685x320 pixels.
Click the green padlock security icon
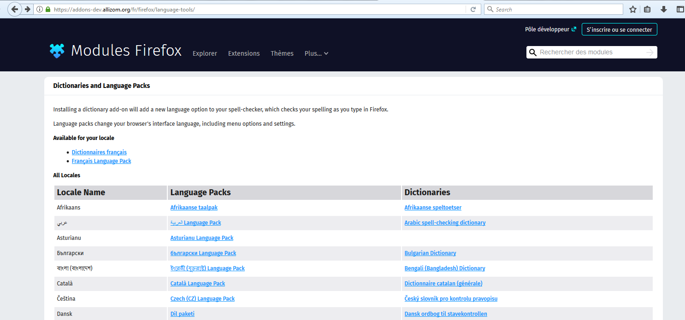pyautogui.click(x=48, y=9)
